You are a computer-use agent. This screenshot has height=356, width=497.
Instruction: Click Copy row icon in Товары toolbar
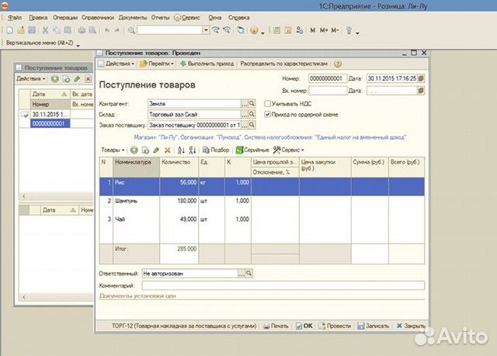pyautogui.click(x=145, y=150)
